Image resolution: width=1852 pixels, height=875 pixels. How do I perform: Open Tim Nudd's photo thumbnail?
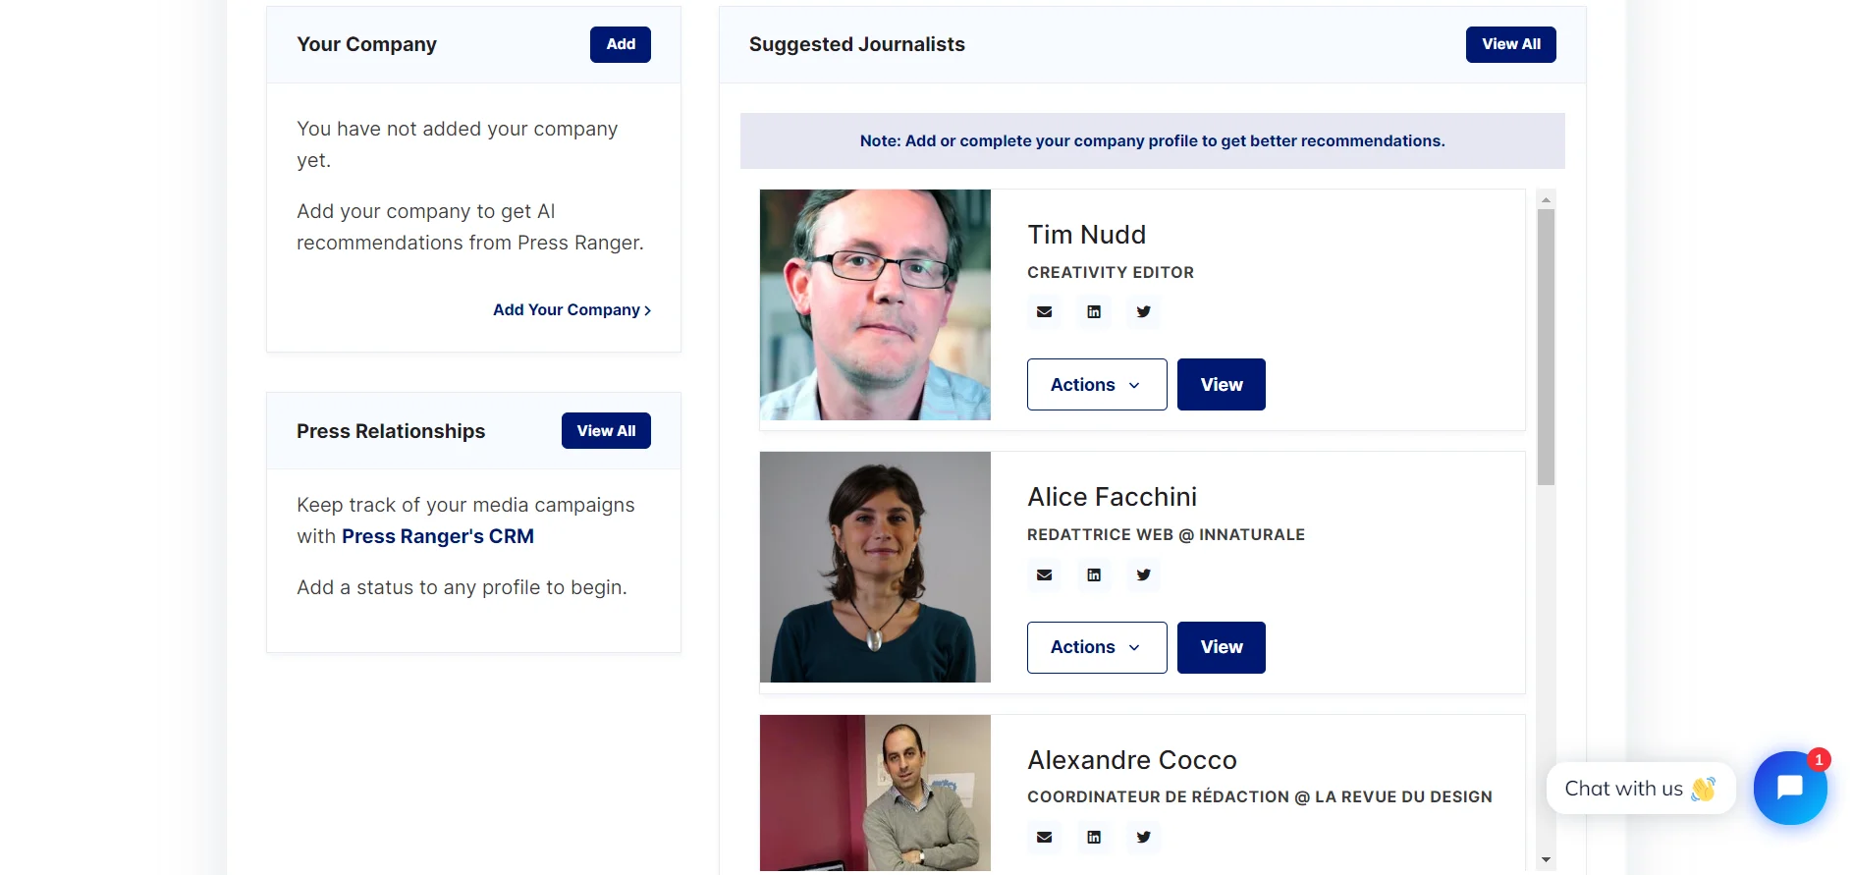click(x=875, y=304)
